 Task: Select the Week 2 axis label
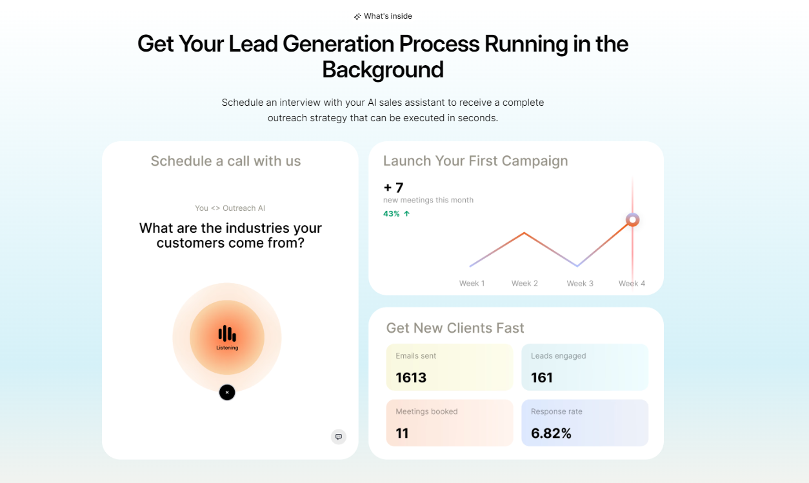(x=524, y=283)
